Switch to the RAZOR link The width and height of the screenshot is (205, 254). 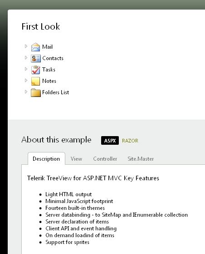(x=130, y=141)
